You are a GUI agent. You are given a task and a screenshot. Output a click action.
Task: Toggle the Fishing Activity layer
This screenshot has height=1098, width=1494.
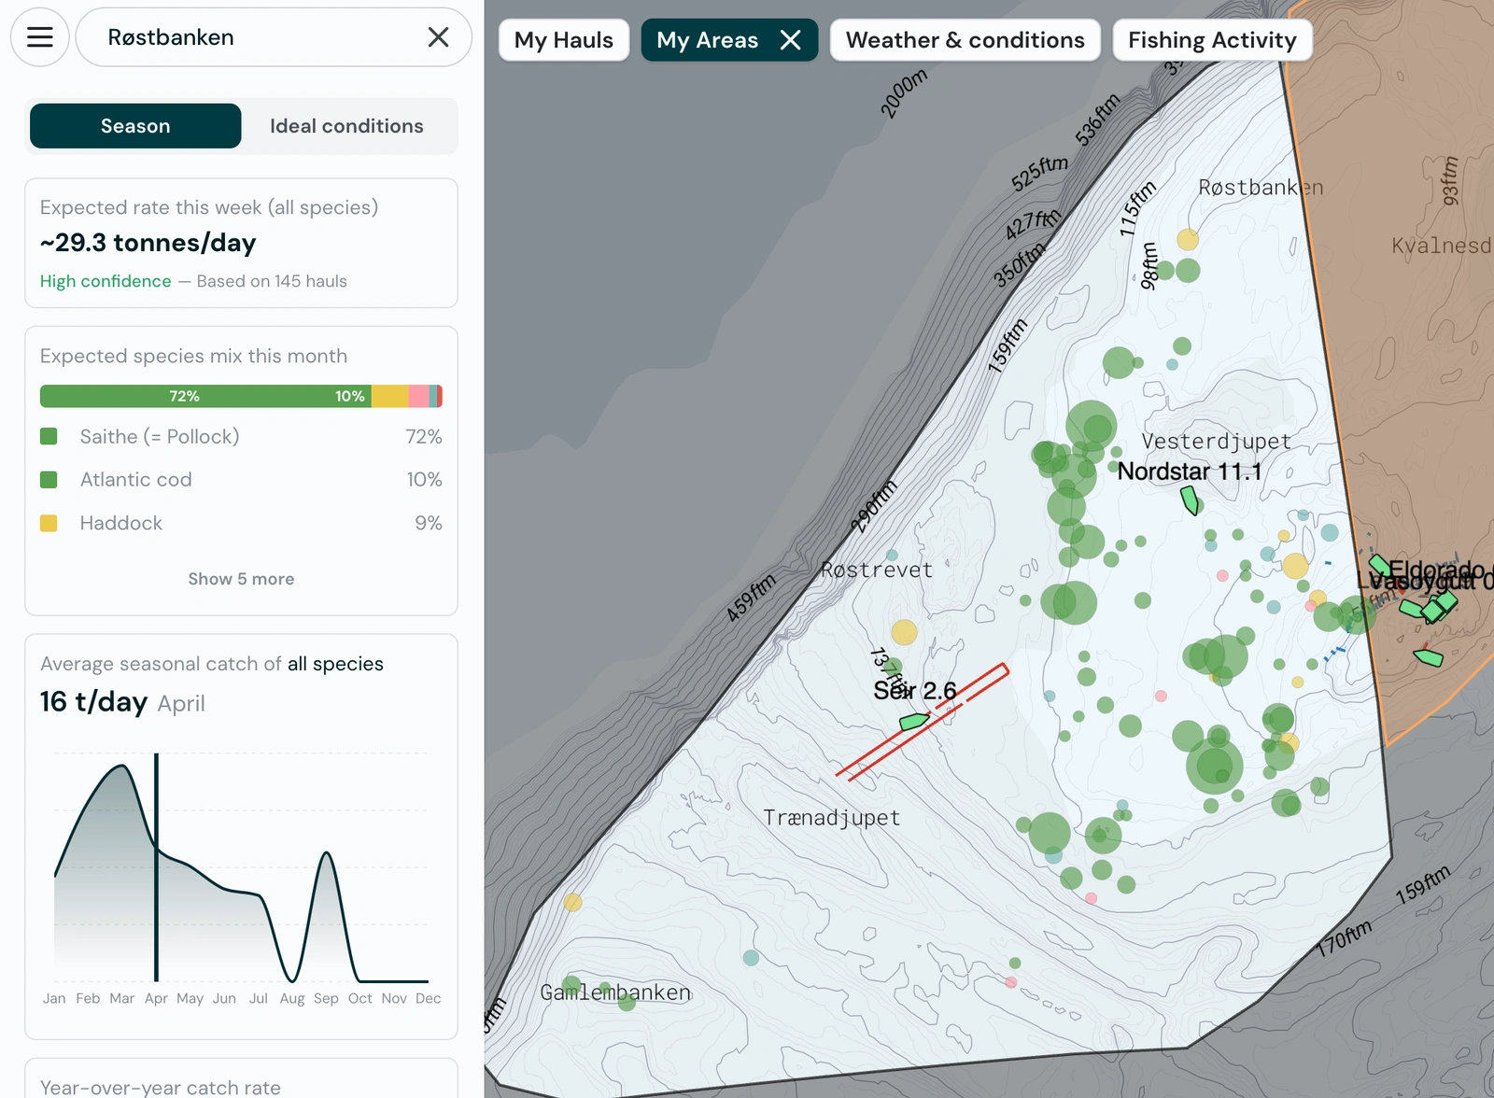pyautogui.click(x=1212, y=40)
